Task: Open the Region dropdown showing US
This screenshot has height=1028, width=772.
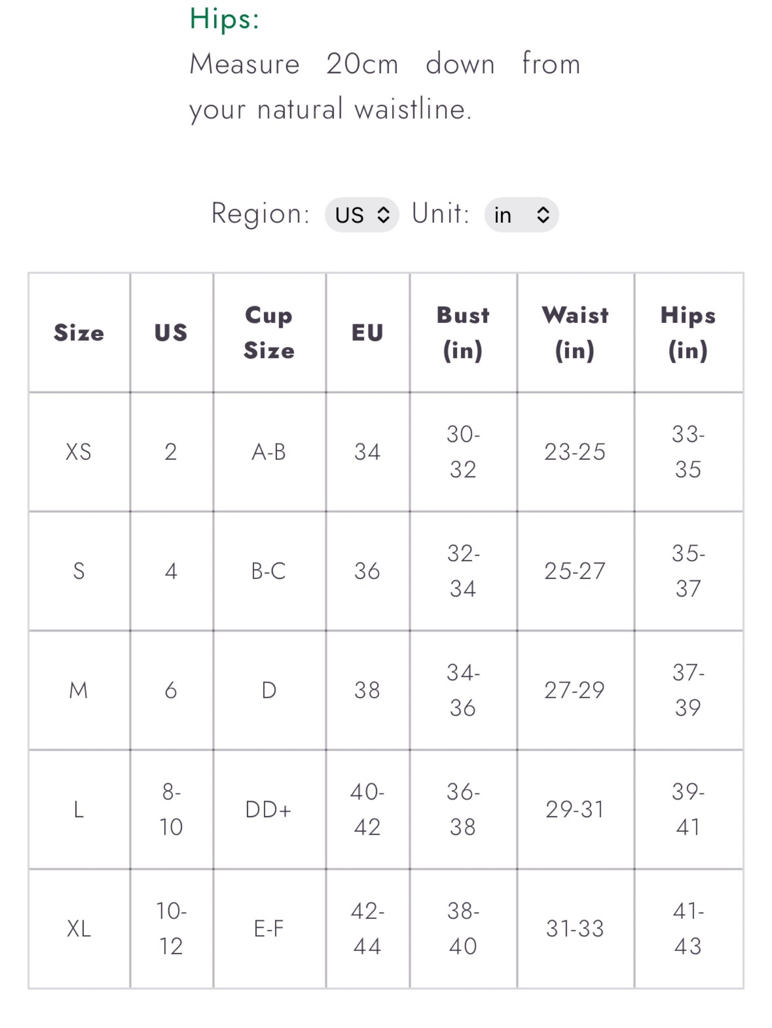Action: 362,215
